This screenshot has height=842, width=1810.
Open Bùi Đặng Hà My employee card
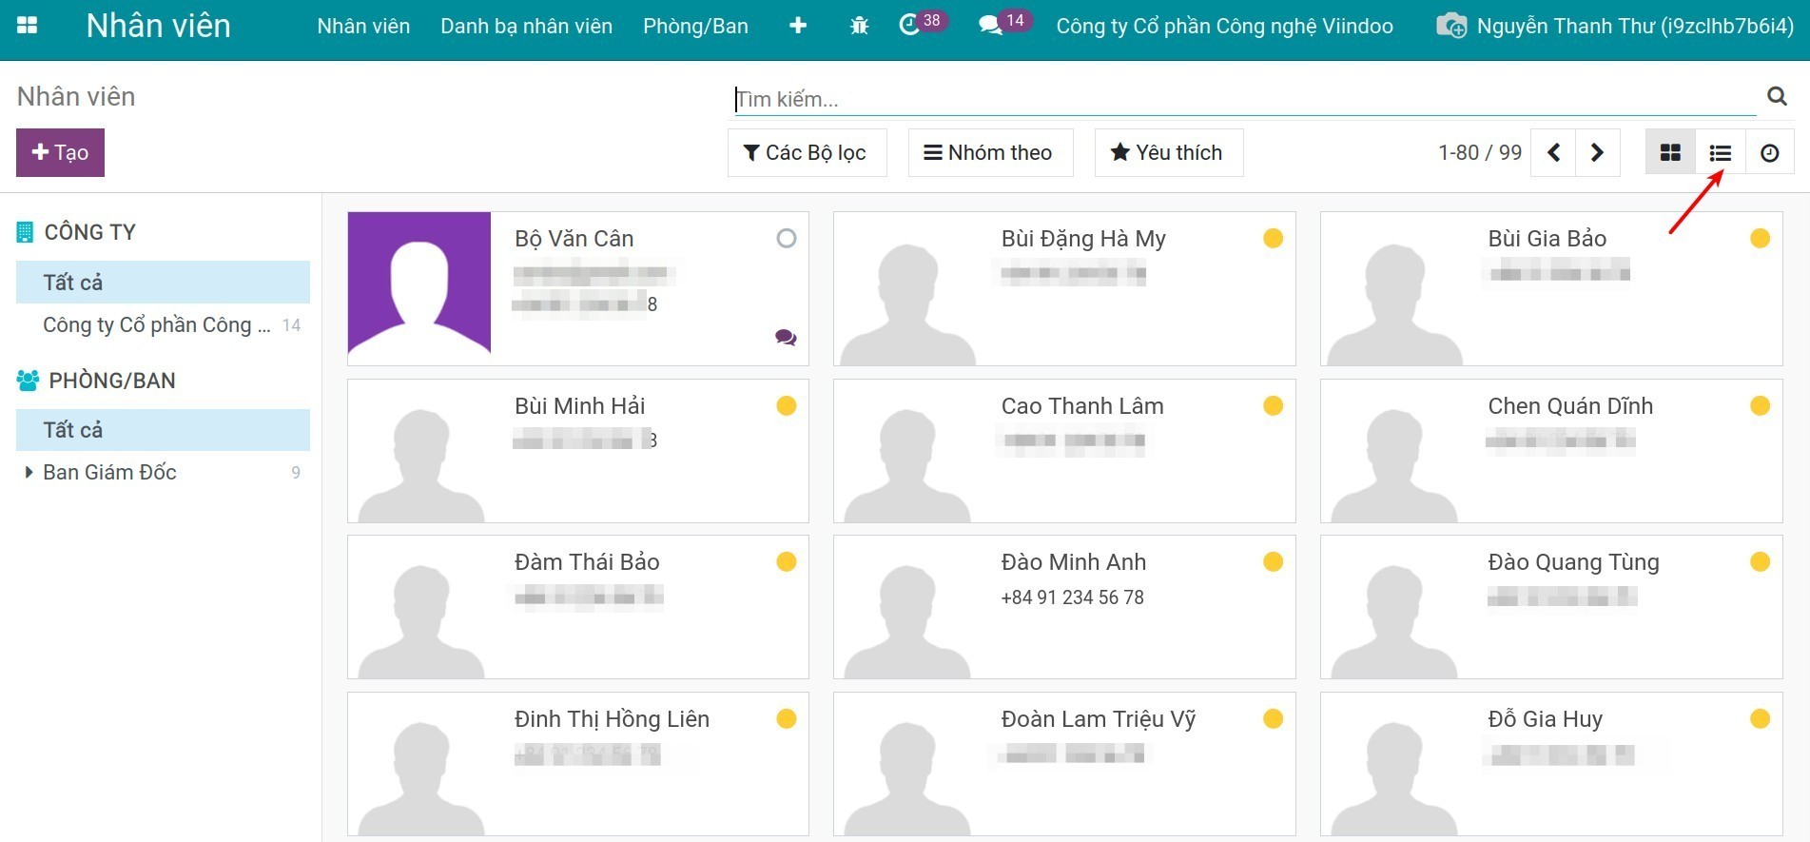tap(1064, 288)
